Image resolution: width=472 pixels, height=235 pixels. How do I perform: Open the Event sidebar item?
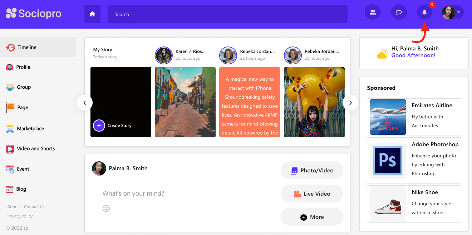point(23,169)
